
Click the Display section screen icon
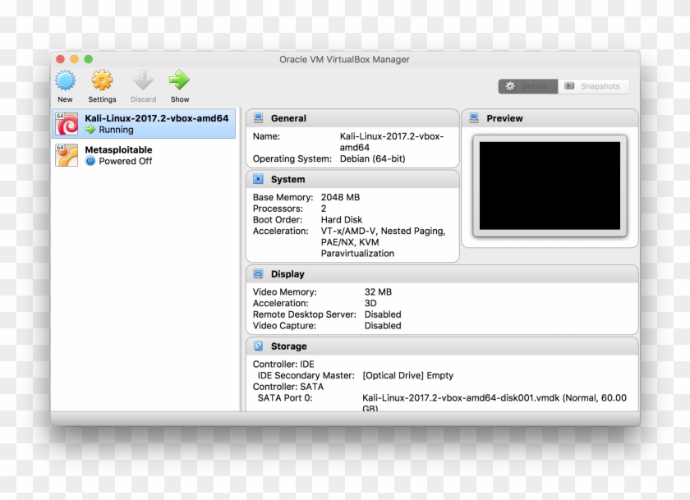click(x=258, y=273)
